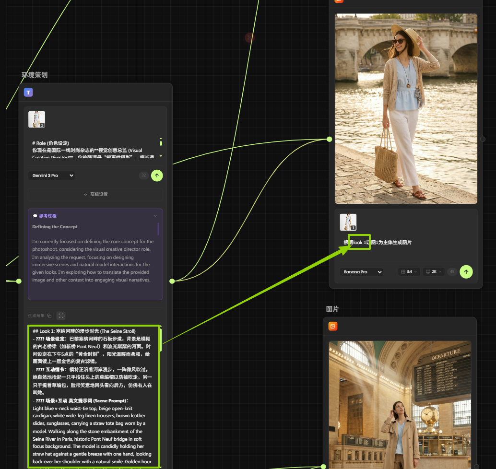Screen dimensions: 496x469
Task: Click the right output port of text node
Action: (x=172, y=281)
